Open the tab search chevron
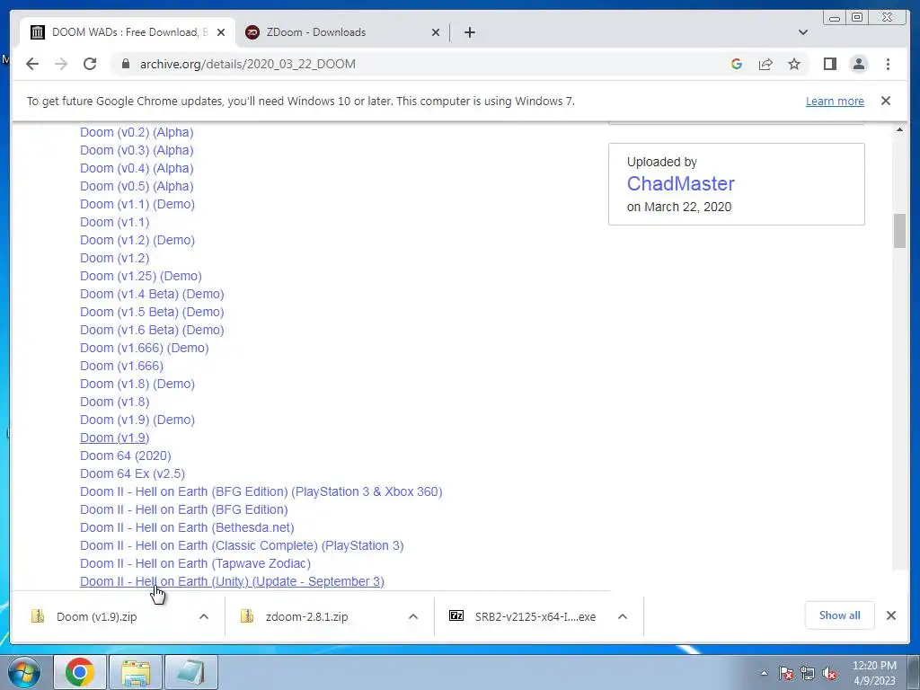This screenshot has width=920, height=690. tap(803, 32)
